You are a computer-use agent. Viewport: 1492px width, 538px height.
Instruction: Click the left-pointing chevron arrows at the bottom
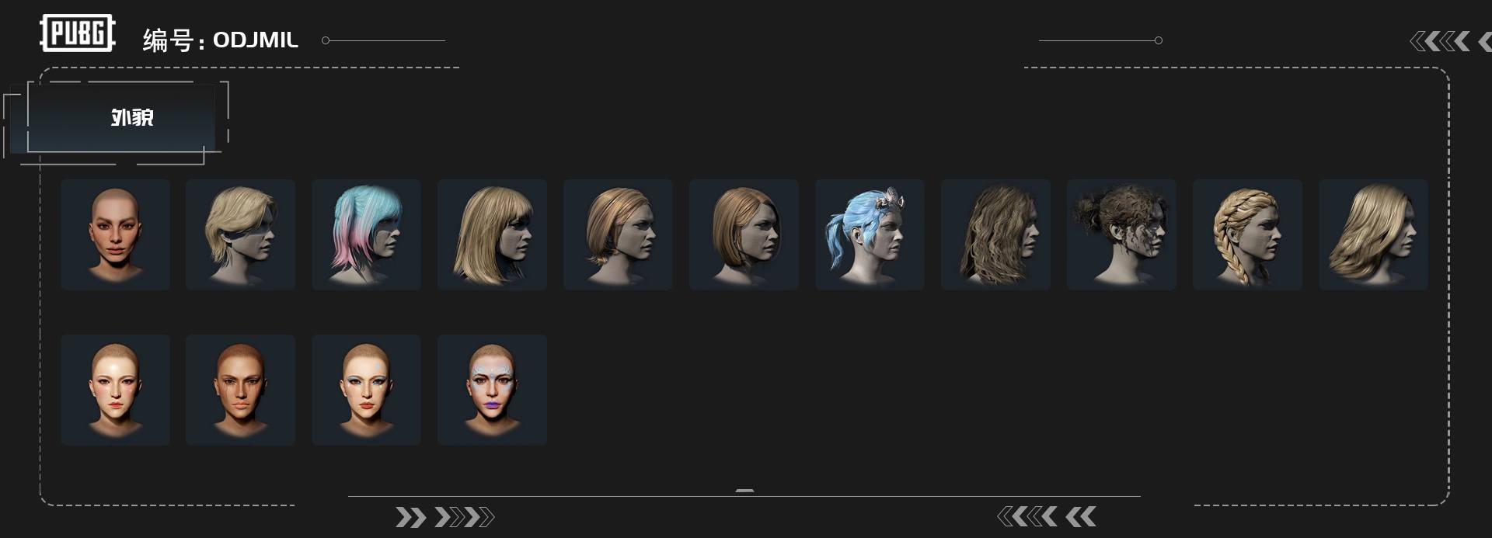point(1047,516)
